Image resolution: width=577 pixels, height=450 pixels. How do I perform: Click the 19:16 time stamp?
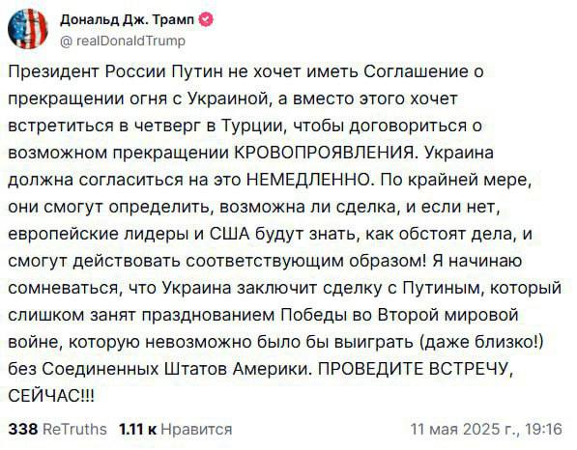coord(544,429)
